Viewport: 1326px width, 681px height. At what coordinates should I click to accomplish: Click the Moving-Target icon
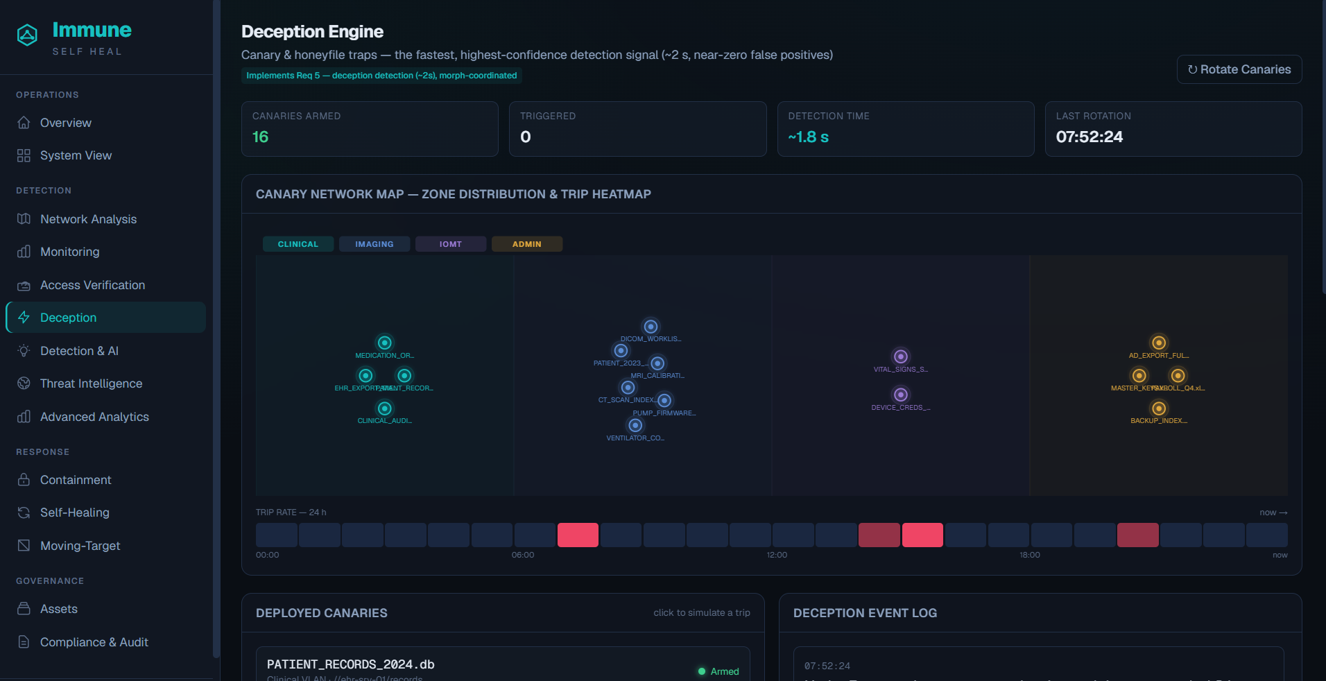[x=24, y=546]
